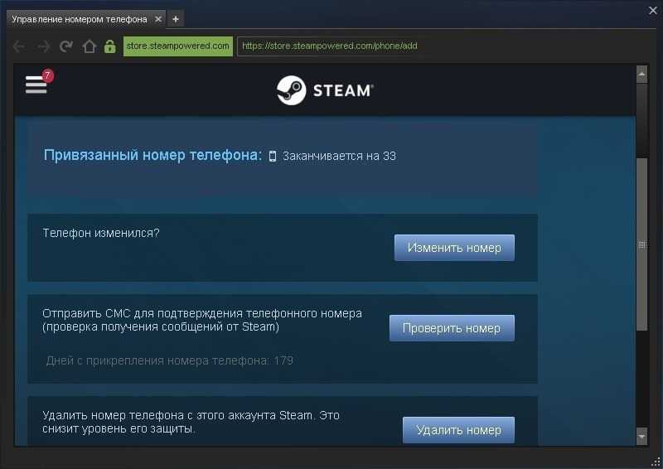Viewport: 663px width, 469px height.
Task: Click the 'Удалить номер телефона с этого аккаунта' text
Action: coord(191,422)
